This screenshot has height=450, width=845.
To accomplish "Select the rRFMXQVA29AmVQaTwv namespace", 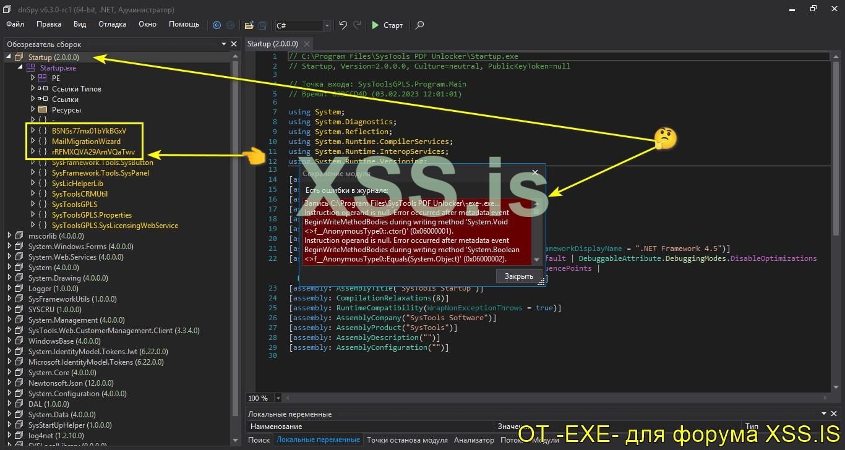I will [93, 152].
